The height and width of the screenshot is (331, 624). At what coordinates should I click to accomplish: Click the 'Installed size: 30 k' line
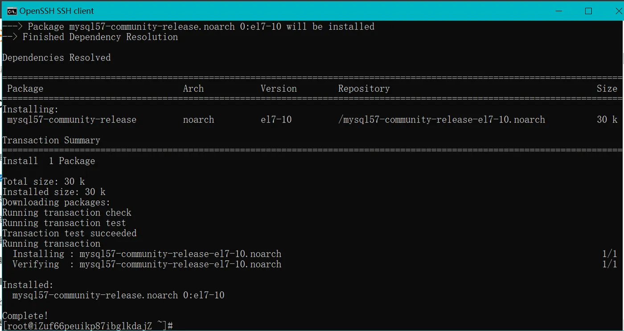pyautogui.click(x=54, y=192)
